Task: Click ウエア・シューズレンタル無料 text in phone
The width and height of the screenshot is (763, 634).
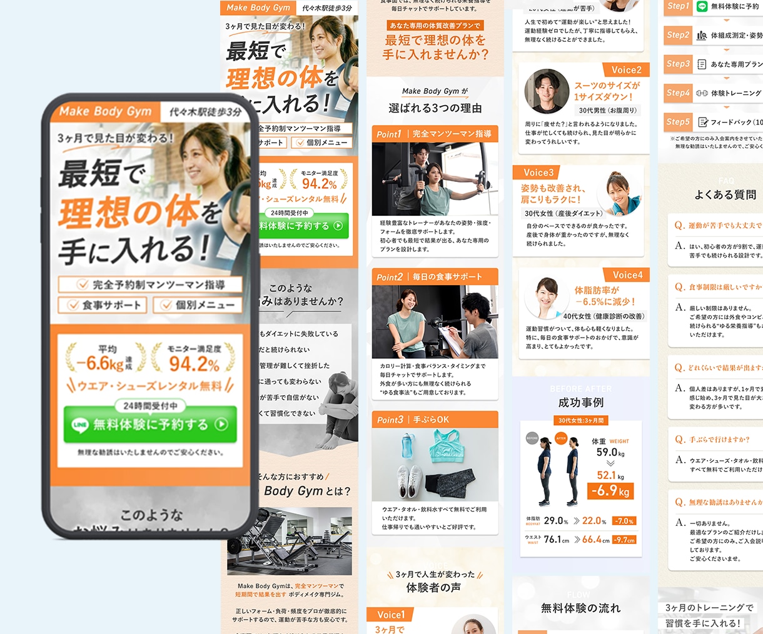Action: [x=150, y=386]
